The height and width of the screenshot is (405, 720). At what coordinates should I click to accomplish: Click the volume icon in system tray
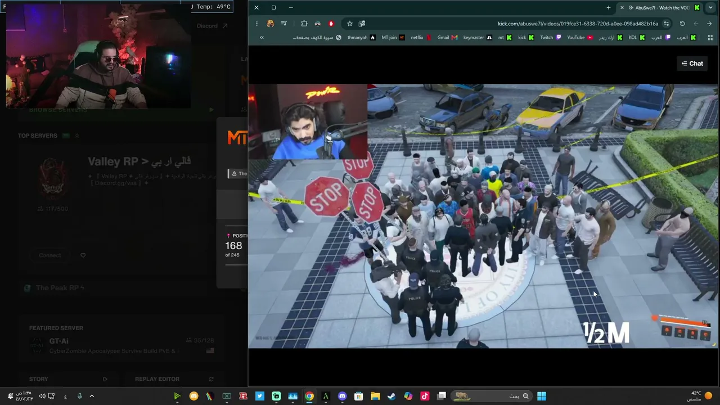(42, 396)
